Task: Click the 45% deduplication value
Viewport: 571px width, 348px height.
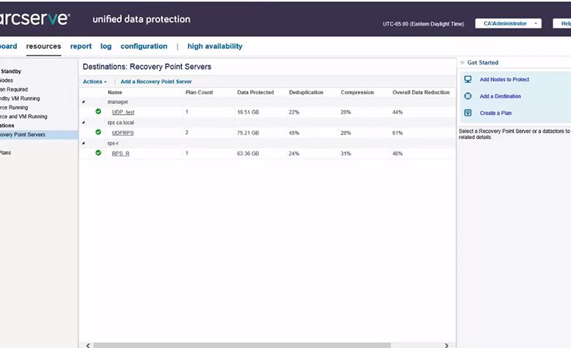Action: click(x=294, y=133)
